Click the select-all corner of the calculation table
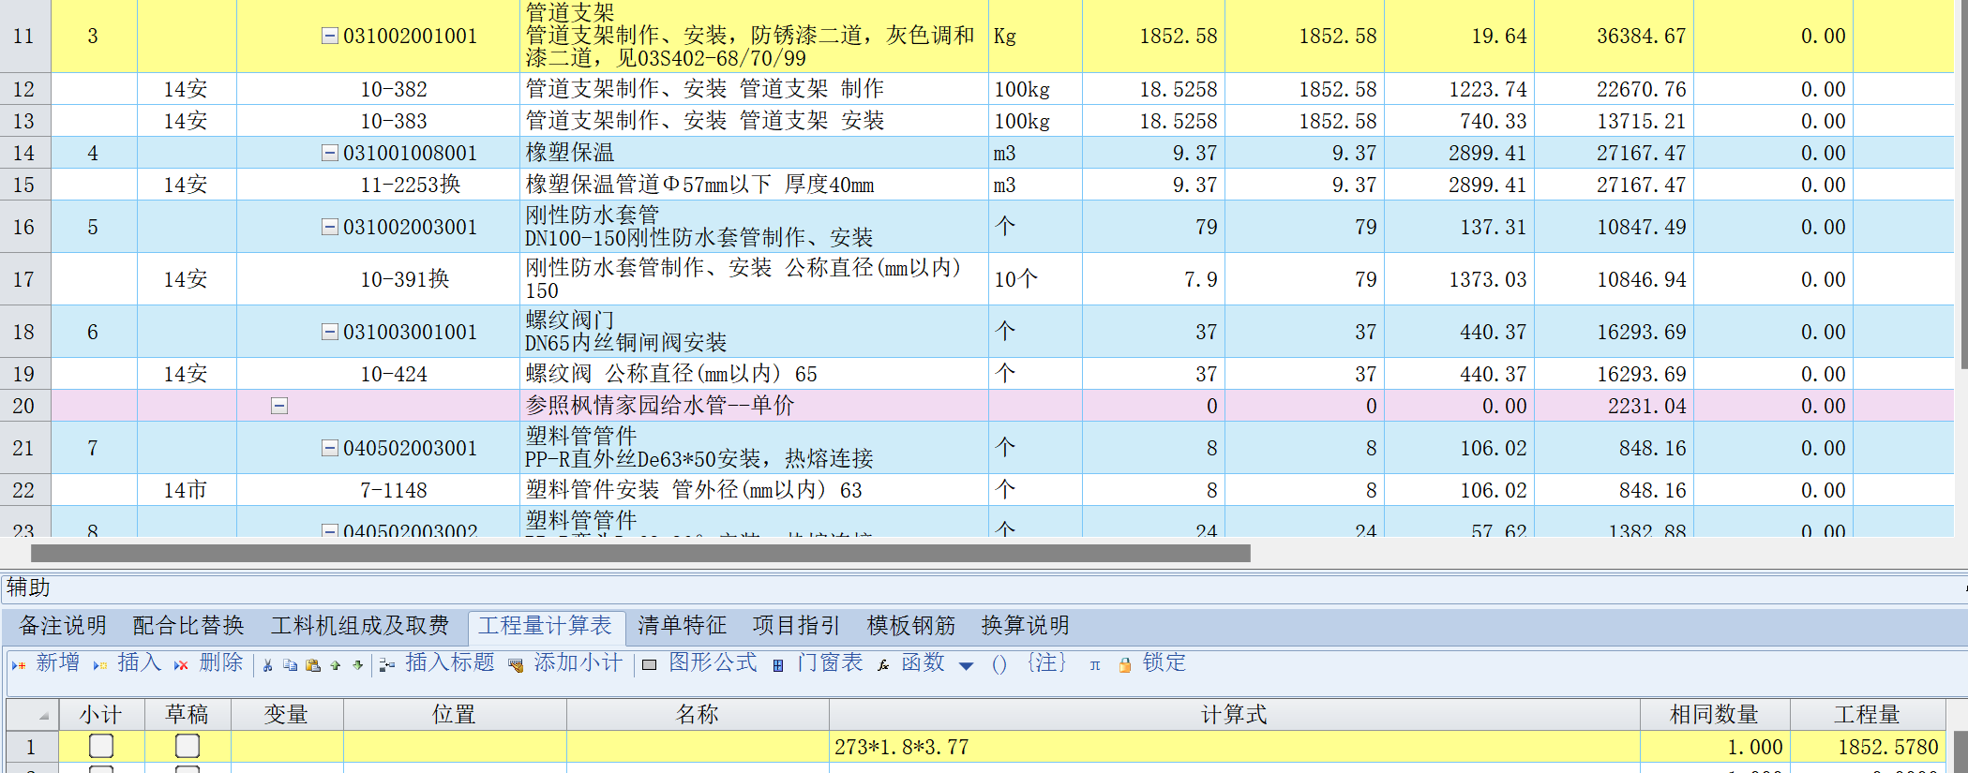1968x773 pixels. pyautogui.click(x=32, y=715)
